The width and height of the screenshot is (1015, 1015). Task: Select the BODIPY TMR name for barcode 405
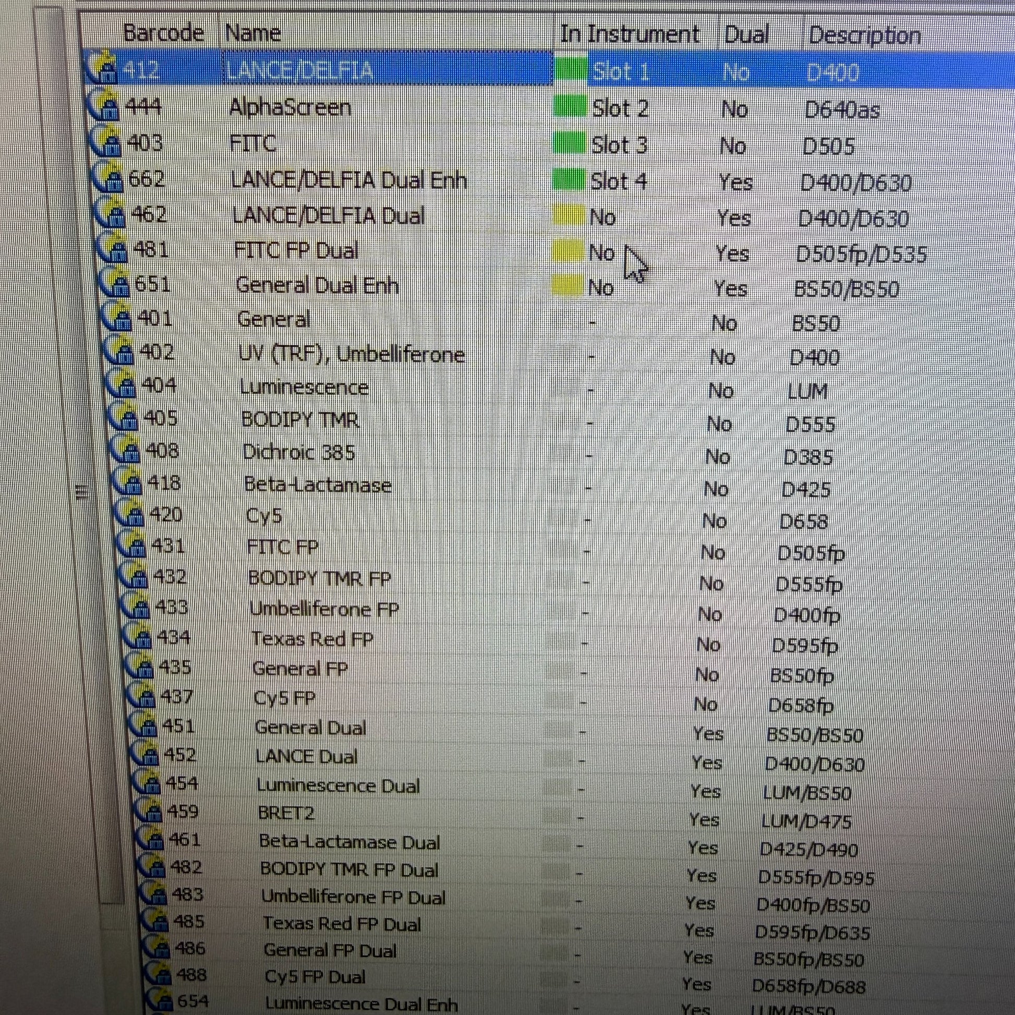(300, 420)
